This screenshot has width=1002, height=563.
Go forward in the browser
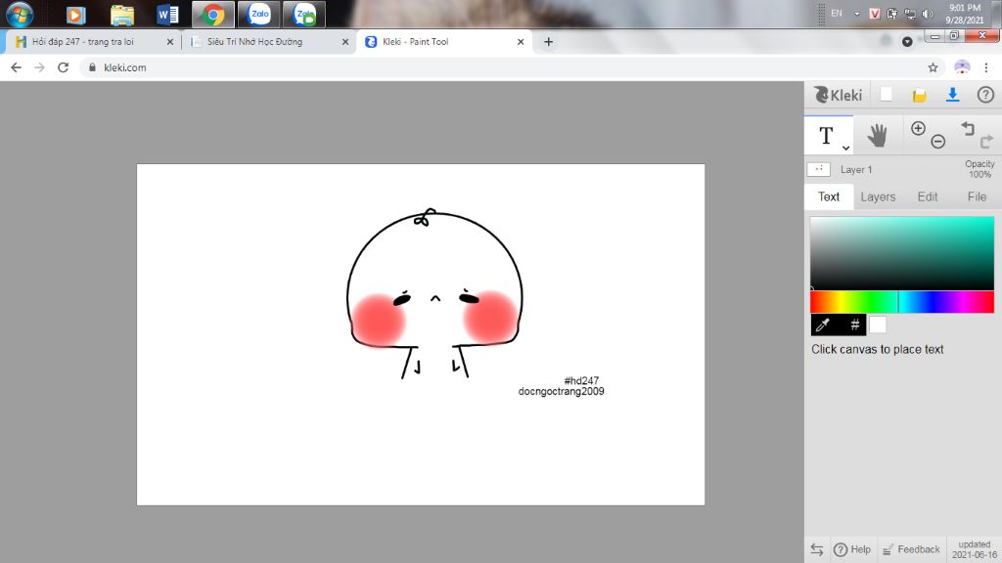click(39, 67)
